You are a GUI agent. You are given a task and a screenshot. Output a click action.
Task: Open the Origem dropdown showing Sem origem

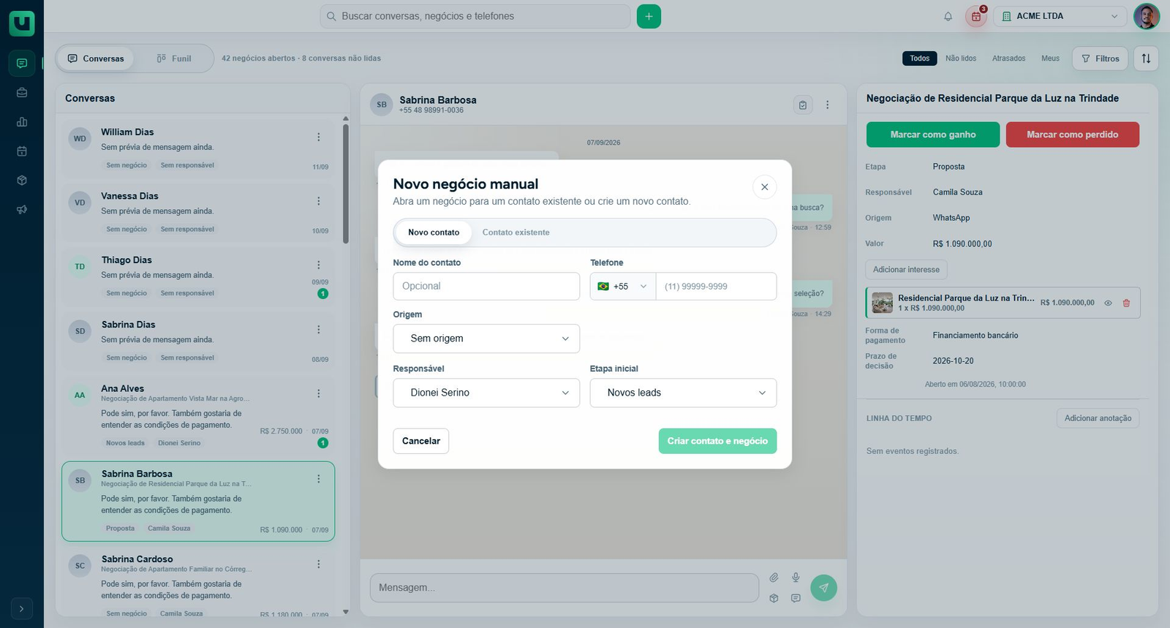click(x=486, y=338)
